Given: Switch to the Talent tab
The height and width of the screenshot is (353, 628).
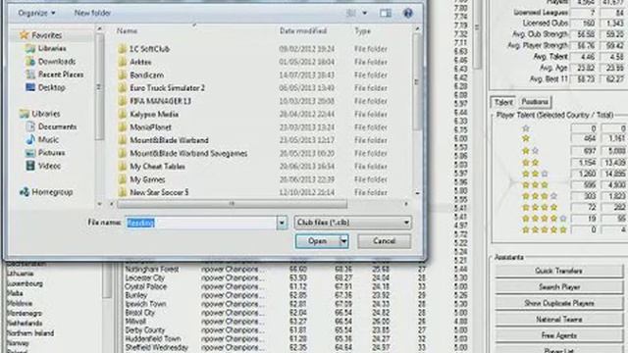Looking at the screenshot, I should (503, 102).
